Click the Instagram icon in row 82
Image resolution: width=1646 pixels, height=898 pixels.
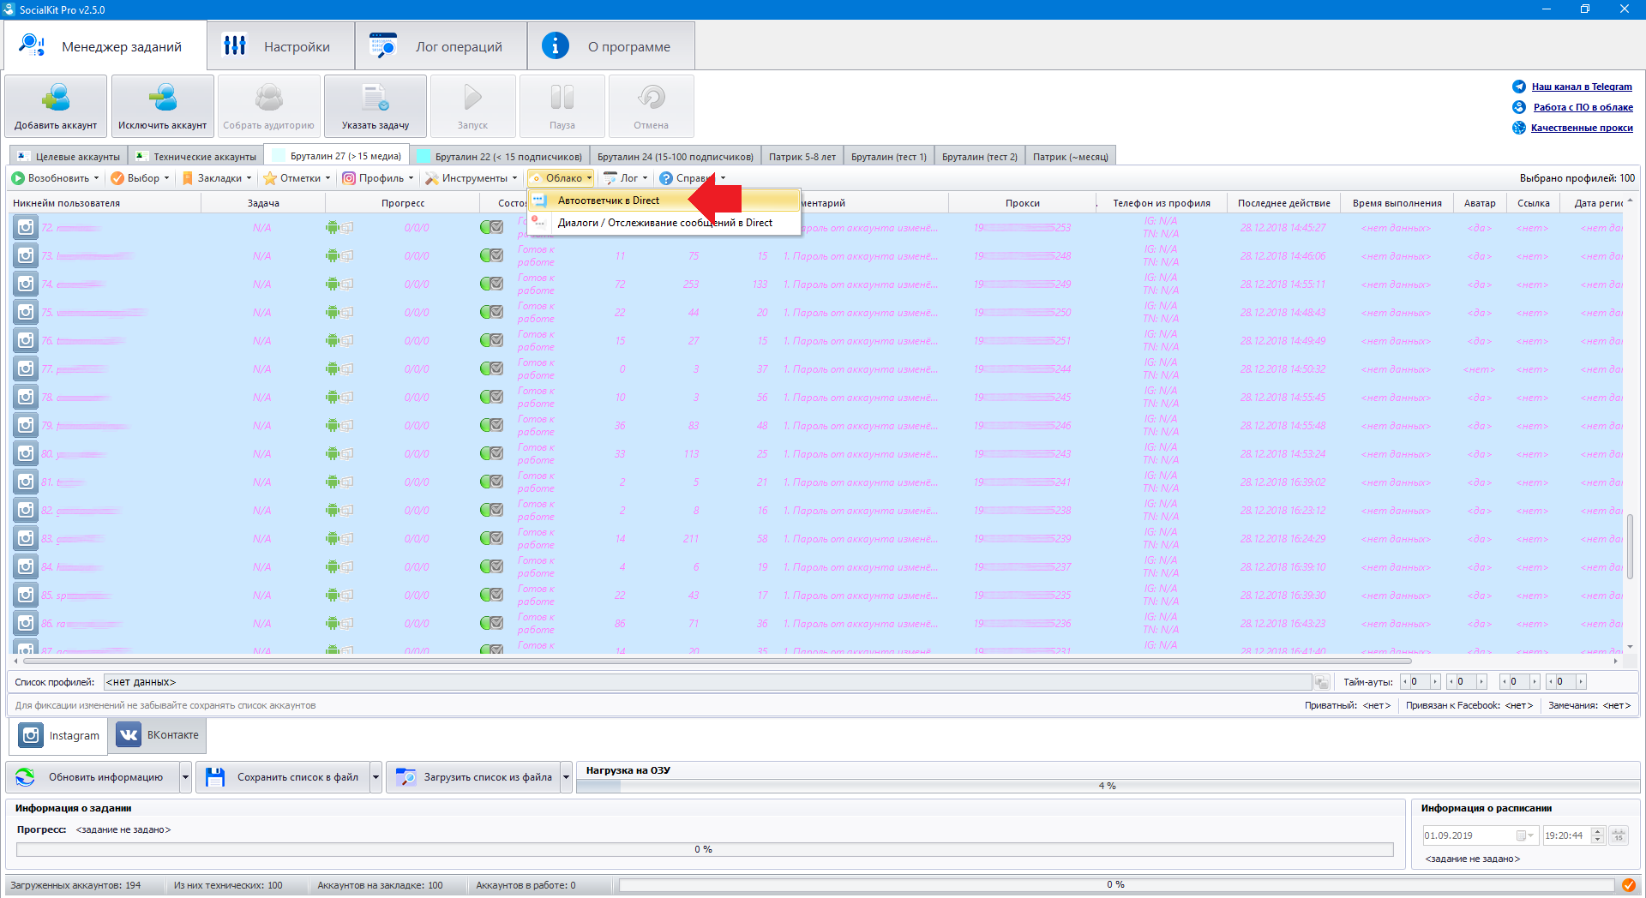click(26, 510)
